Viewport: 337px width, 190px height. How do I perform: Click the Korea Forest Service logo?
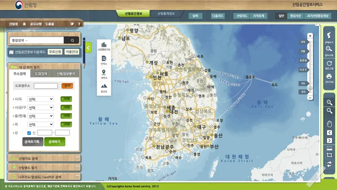click(x=26, y=5)
